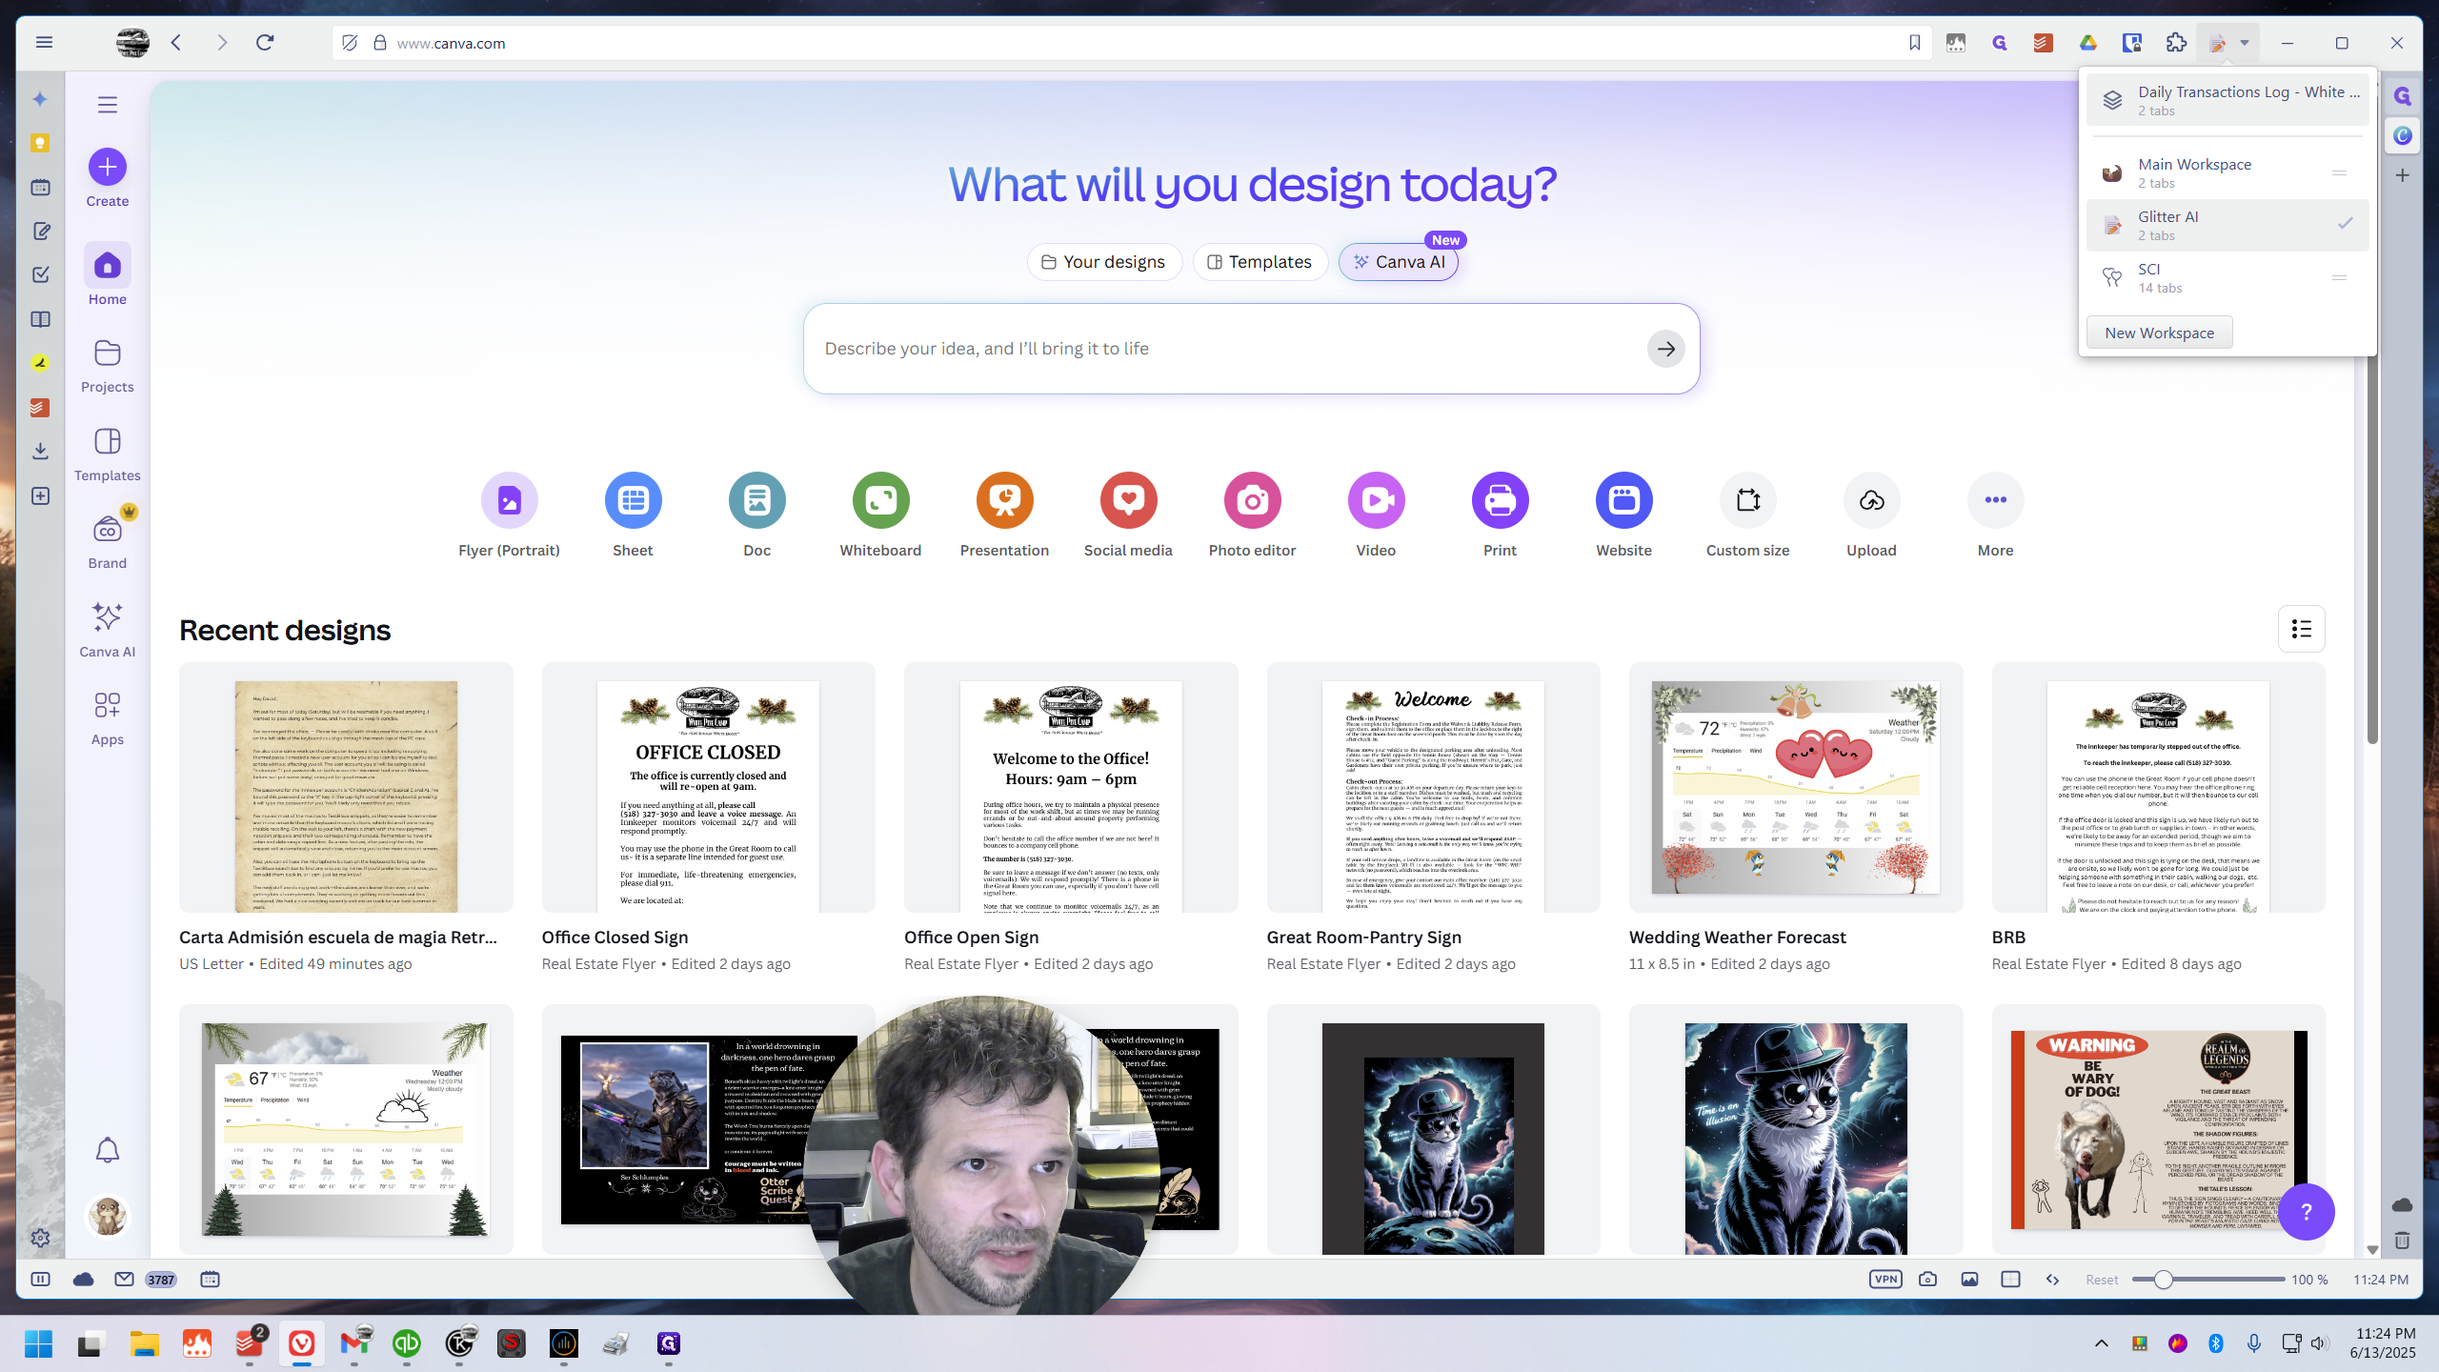This screenshot has height=1372, width=2439.
Task: Create a Social media design
Action: pyautogui.click(x=1128, y=514)
